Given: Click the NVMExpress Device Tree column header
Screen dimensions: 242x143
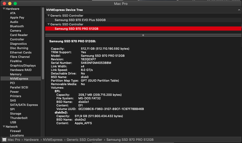Looking at the screenshot, I should (143, 10).
